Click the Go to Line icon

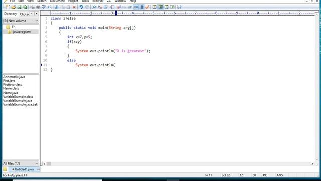112,7
